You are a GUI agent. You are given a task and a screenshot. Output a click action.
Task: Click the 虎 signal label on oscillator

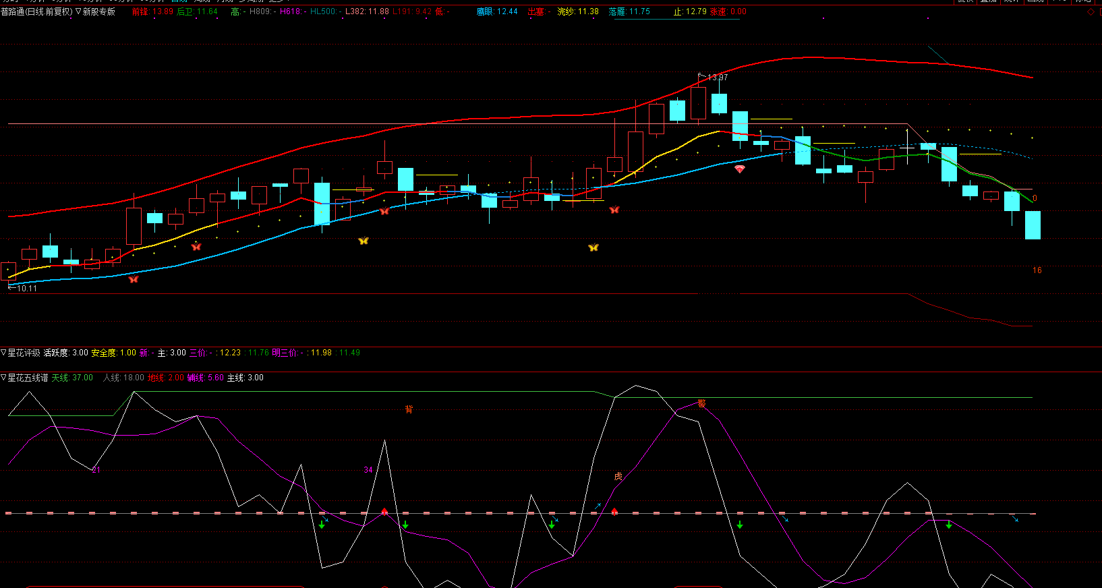[618, 477]
